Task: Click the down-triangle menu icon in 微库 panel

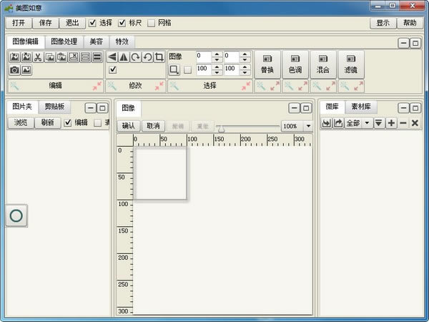Action: (379, 123)
